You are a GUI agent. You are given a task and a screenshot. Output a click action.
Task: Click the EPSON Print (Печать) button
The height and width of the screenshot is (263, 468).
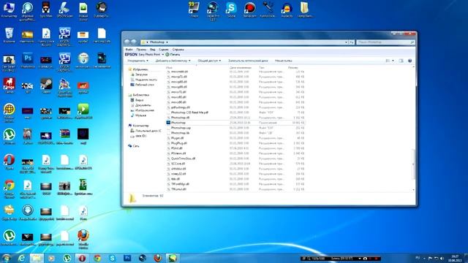click(173, 55)
